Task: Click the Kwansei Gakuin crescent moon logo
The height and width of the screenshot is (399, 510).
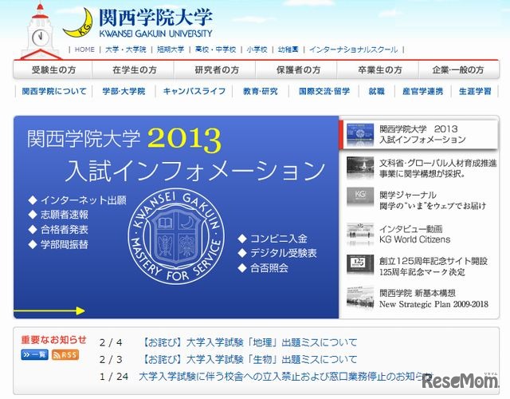Action: [78, 23]
